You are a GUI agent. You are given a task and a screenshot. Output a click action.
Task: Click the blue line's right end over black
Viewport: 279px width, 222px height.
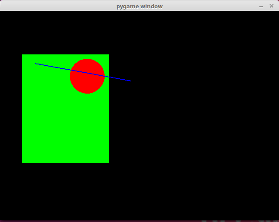point(130,81)
